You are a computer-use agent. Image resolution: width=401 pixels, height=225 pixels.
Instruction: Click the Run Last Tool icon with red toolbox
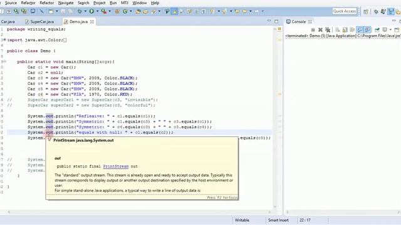(103, 11)
